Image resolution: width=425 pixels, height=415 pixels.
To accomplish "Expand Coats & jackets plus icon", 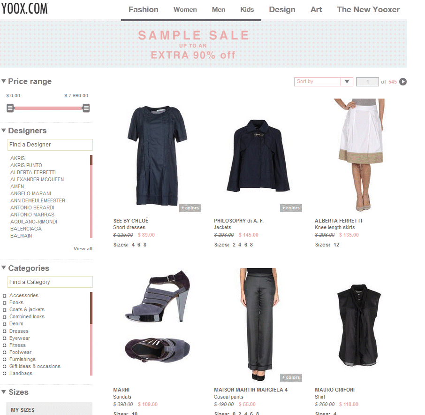I will pos(4,310).
